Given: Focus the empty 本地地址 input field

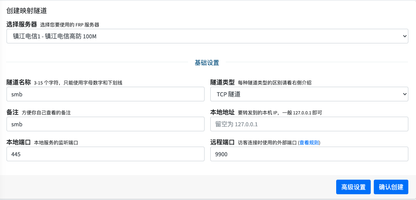Looking at the screenshot, I should coord(309,124).
